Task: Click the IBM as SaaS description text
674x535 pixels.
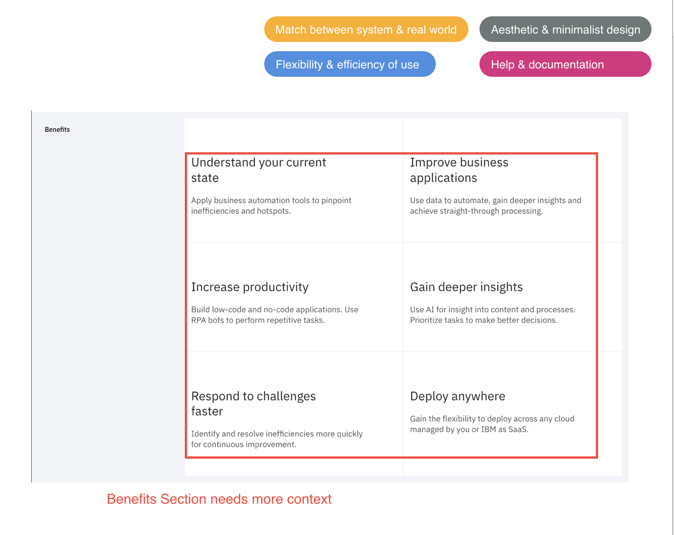Action: click(x=492, y=424)
